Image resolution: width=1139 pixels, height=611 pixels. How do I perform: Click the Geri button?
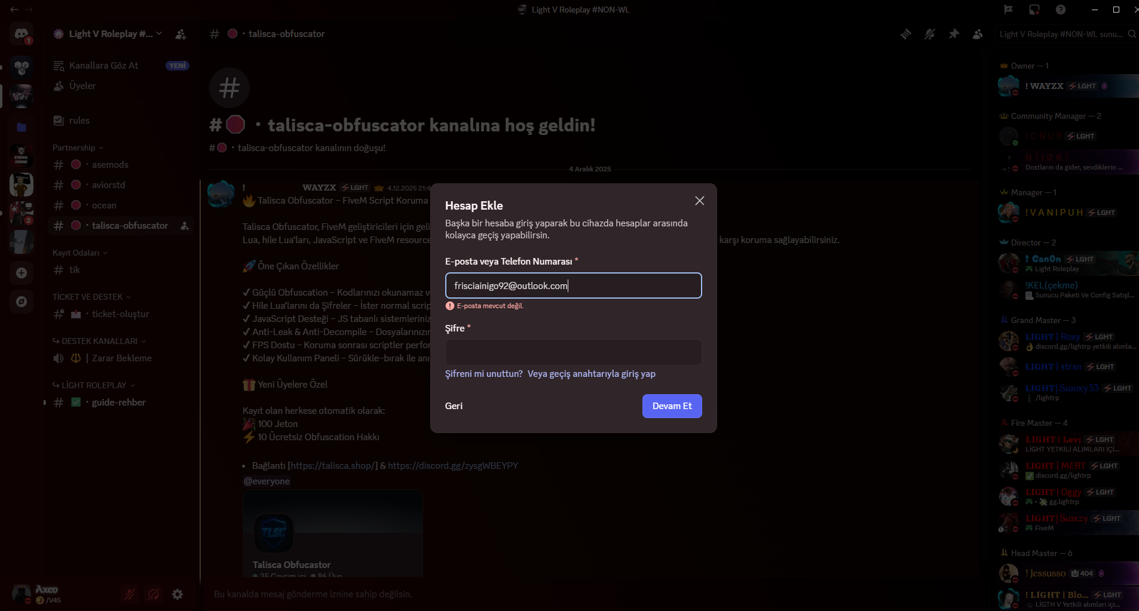click(454, 406)
